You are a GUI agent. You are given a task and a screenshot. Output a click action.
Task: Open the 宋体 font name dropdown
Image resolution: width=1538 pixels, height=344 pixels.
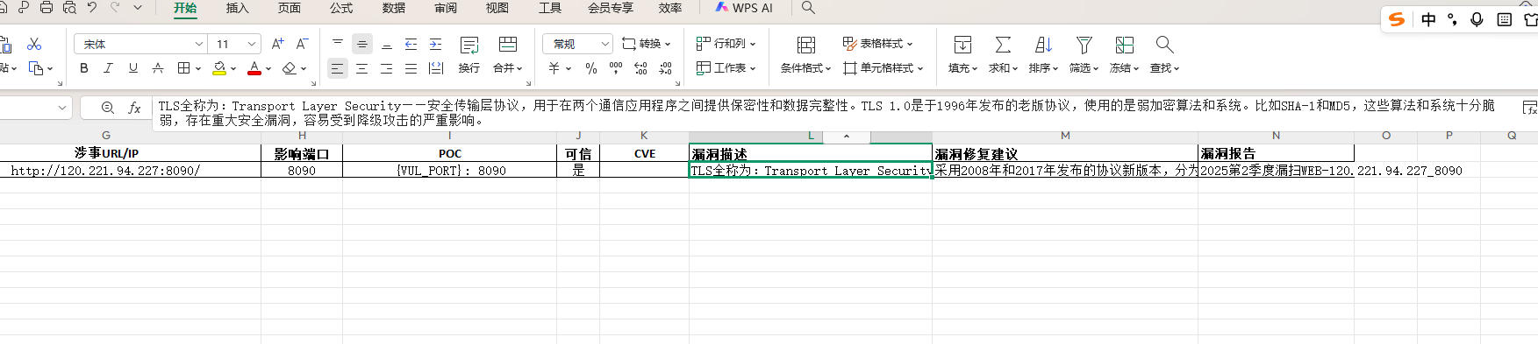click(199, 44)
